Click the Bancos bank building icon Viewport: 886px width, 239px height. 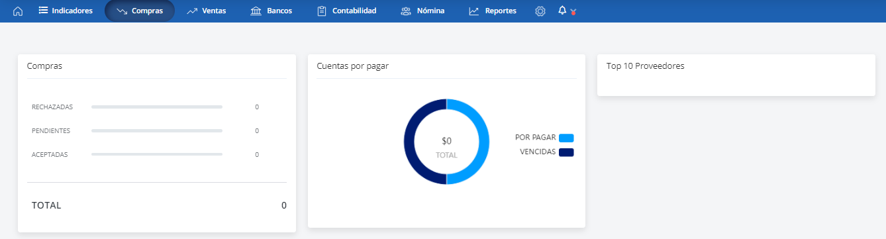coord(256,11)
